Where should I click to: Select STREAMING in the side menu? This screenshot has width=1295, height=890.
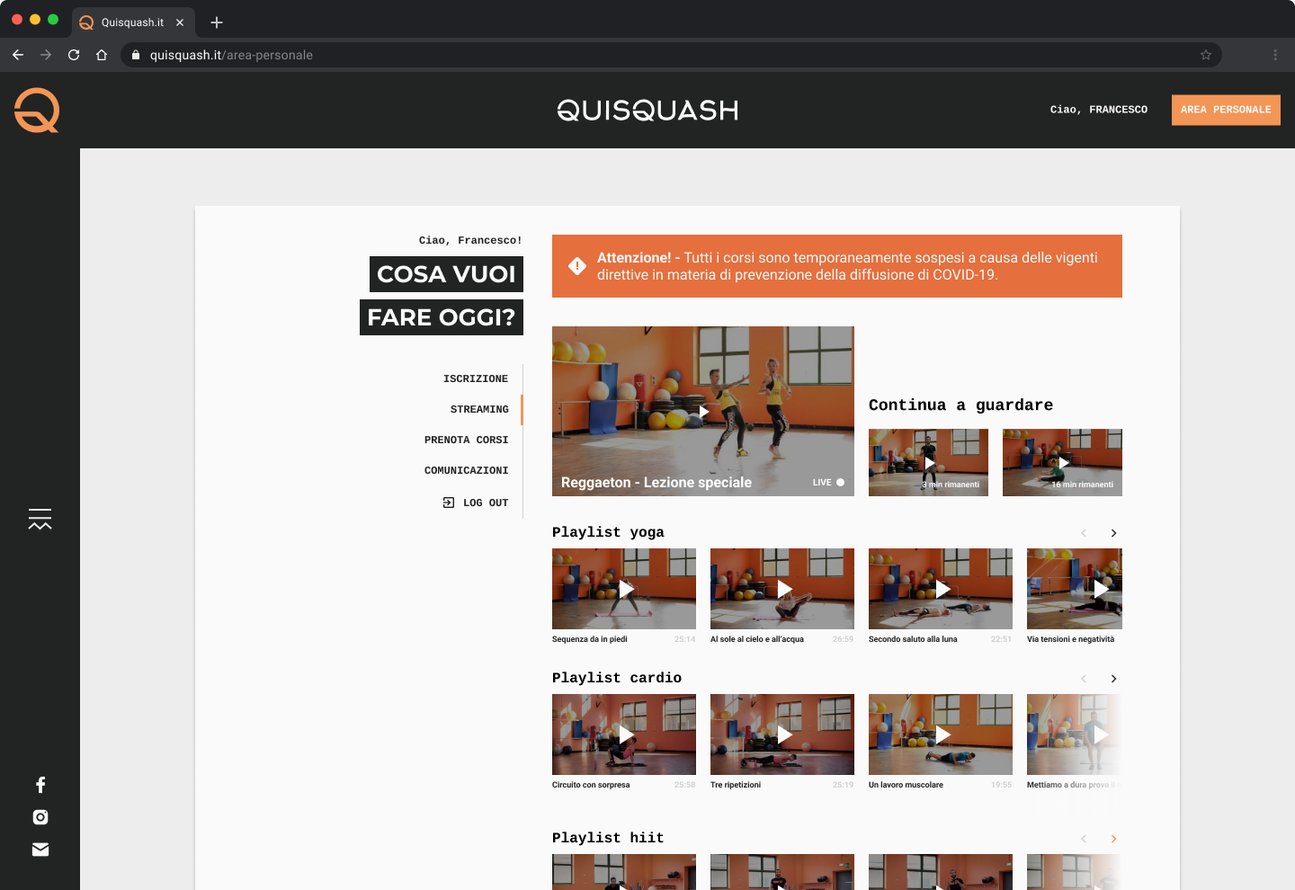pyautogui.click(x=479, y=409)
